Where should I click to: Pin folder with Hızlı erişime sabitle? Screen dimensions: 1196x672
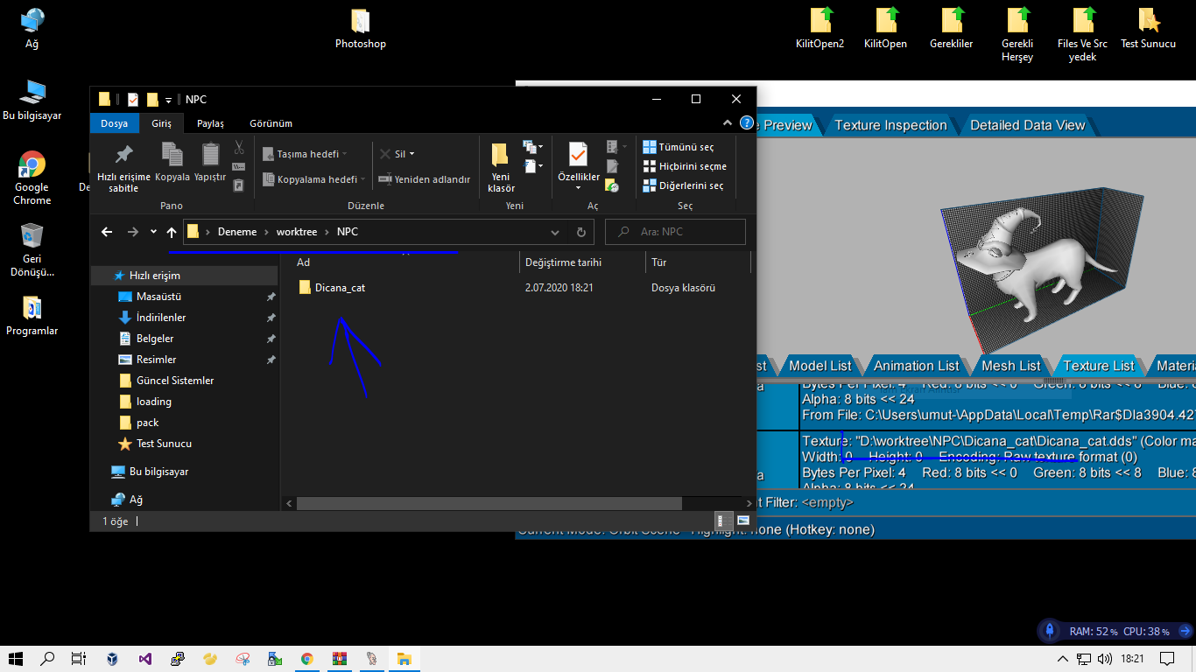(123, 168)
